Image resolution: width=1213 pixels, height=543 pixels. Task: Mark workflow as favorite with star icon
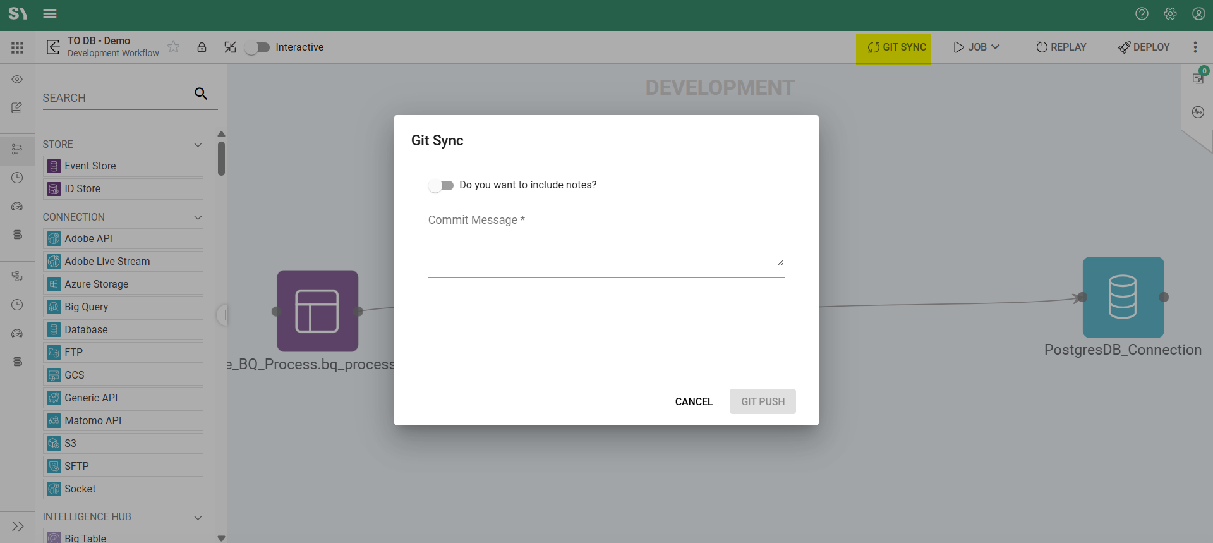click(x=174, y=47)
